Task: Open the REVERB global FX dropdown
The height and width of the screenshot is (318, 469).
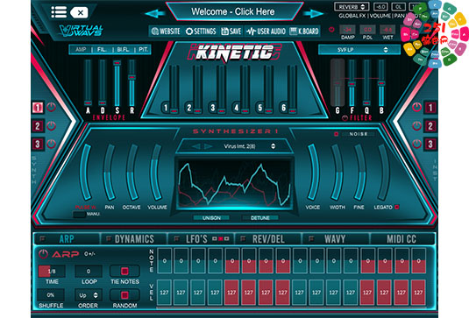Action: tap(352, 7)
